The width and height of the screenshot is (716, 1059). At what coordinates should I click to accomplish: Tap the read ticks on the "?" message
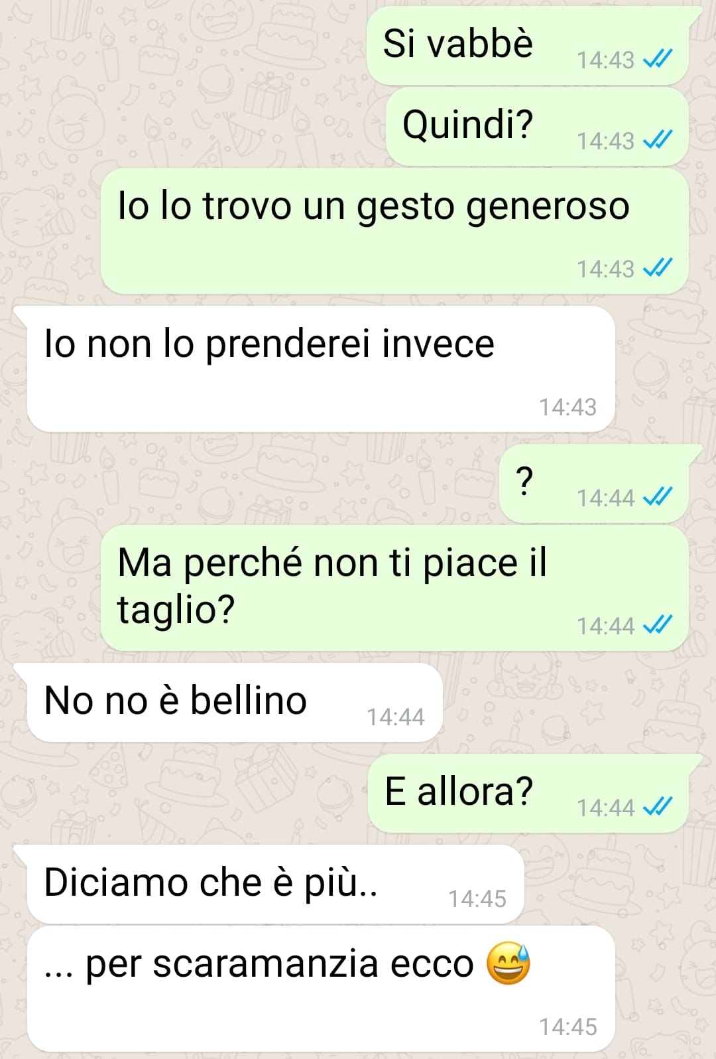coord(658,497)
